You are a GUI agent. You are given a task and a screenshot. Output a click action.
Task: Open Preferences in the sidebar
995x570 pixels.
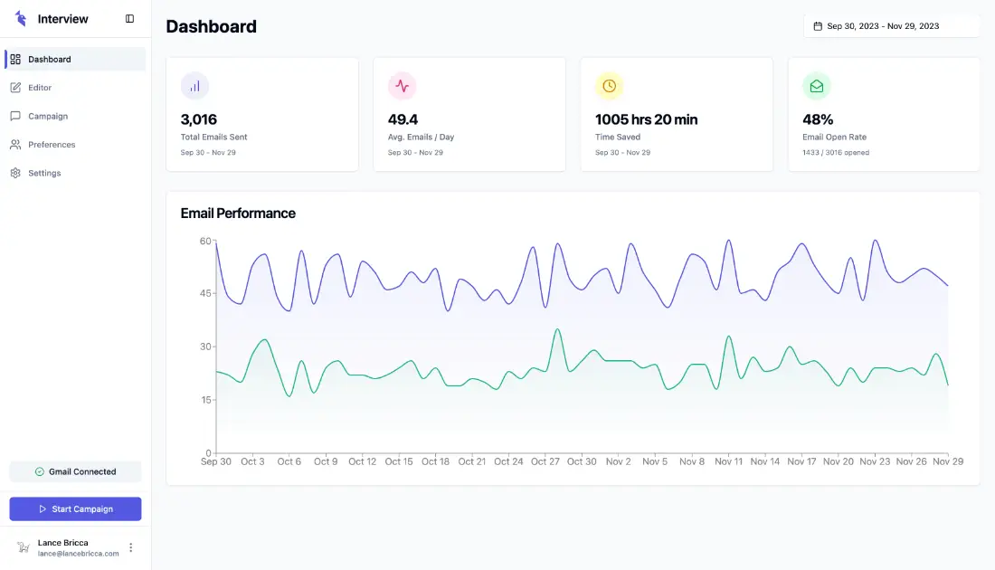click(x=52, y=145)
